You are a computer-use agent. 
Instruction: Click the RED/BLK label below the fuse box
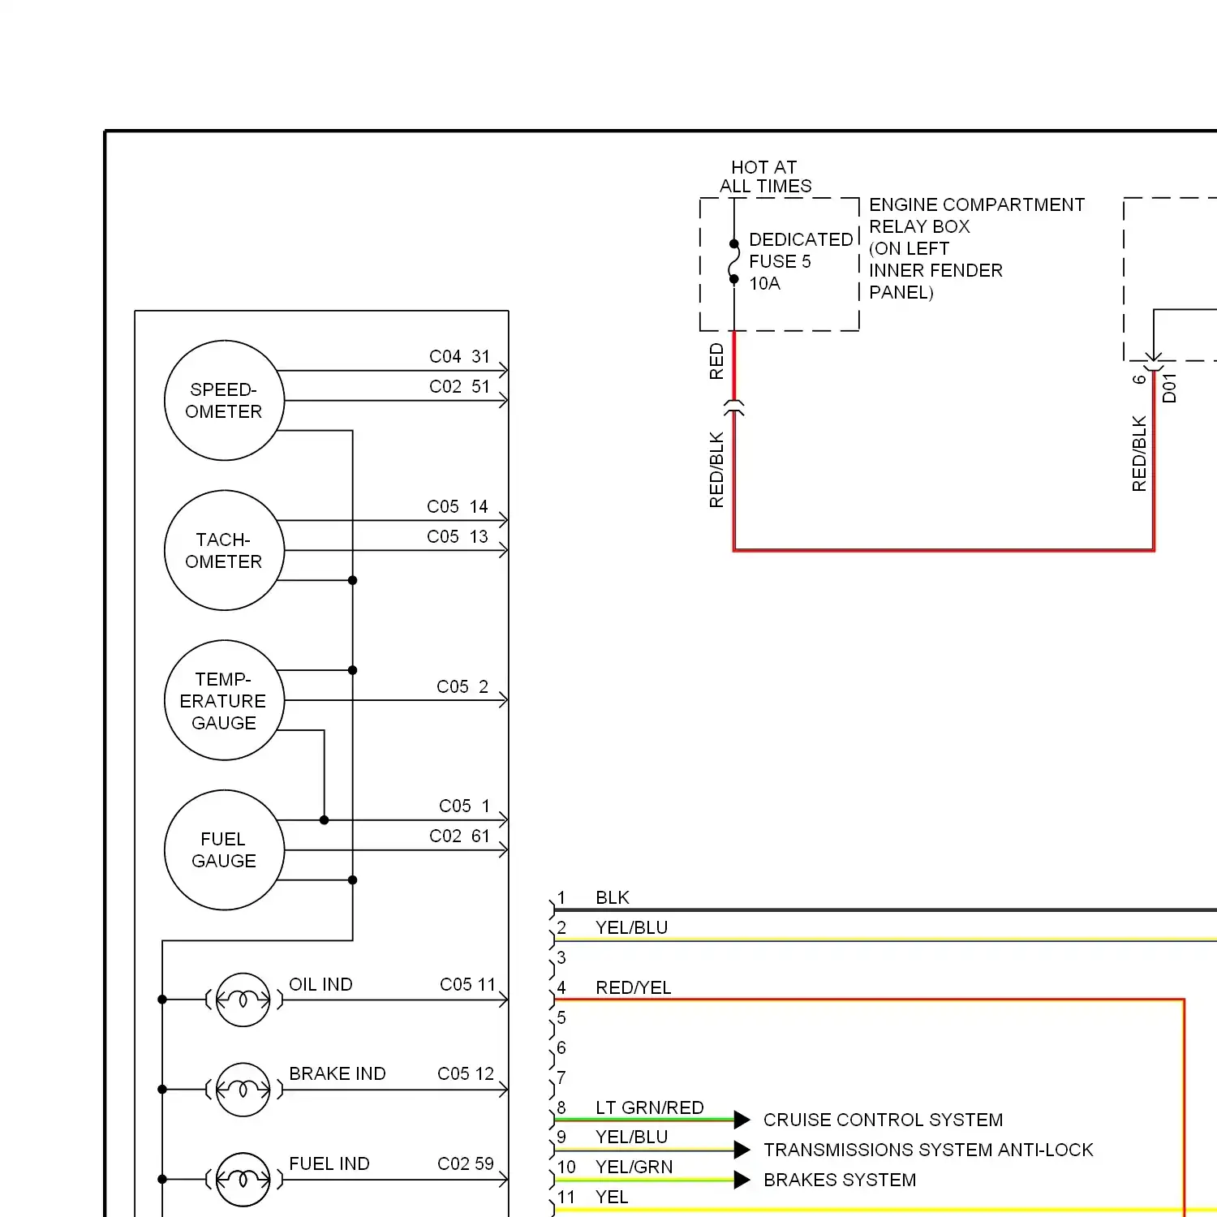(716, 470)
